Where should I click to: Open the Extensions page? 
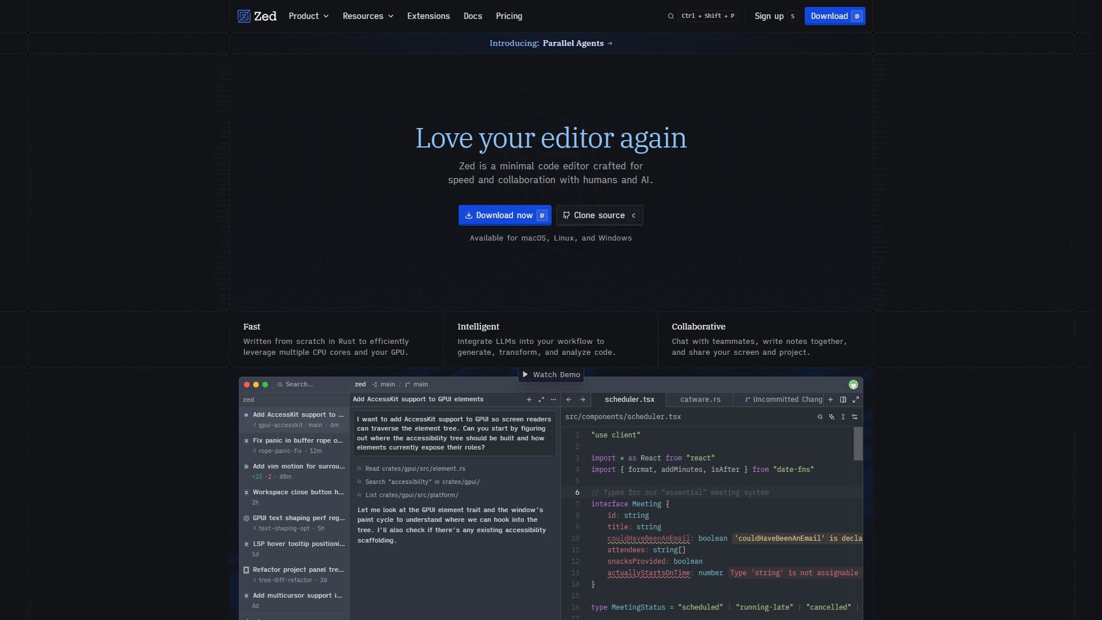(x=428, y=16)
